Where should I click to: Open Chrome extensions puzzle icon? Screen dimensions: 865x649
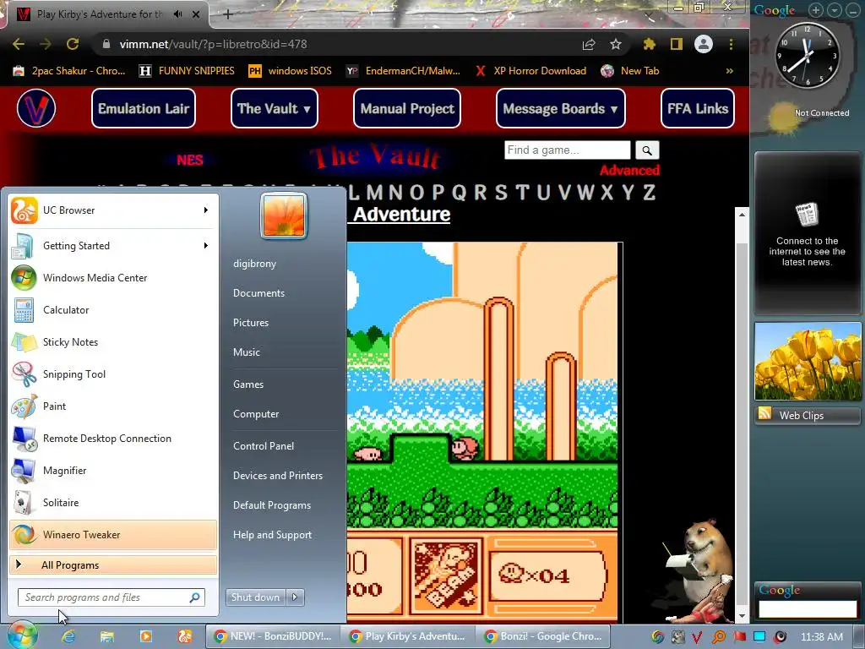[x=650, y=44]
